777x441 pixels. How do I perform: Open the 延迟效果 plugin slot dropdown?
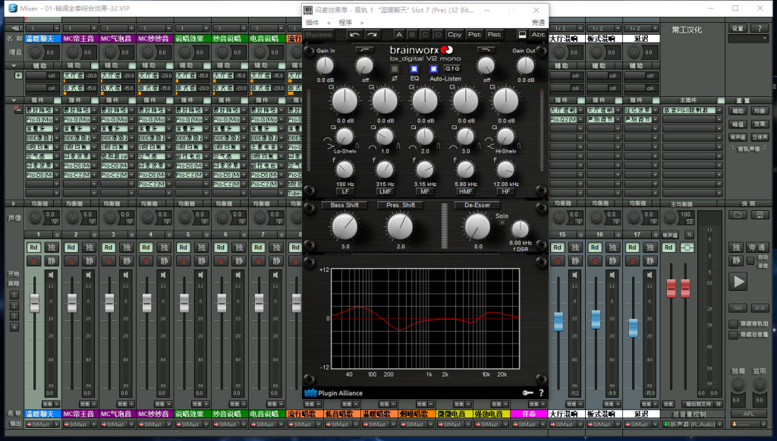655,111
